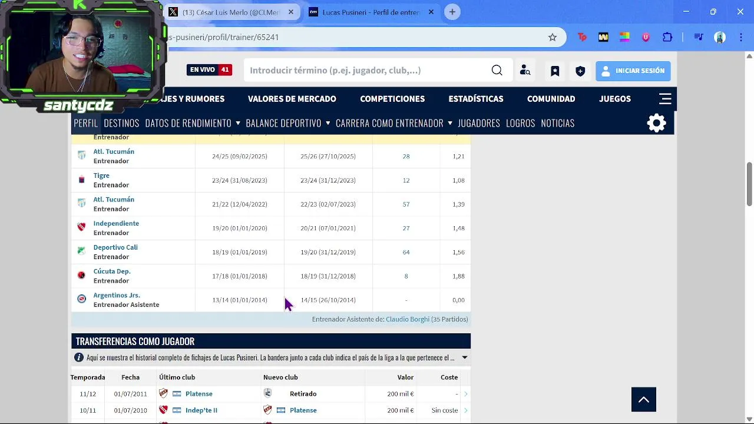Open the bookmark watchlist icon
The height and width of the screenshot is (424, 754).
pos(555,71)
